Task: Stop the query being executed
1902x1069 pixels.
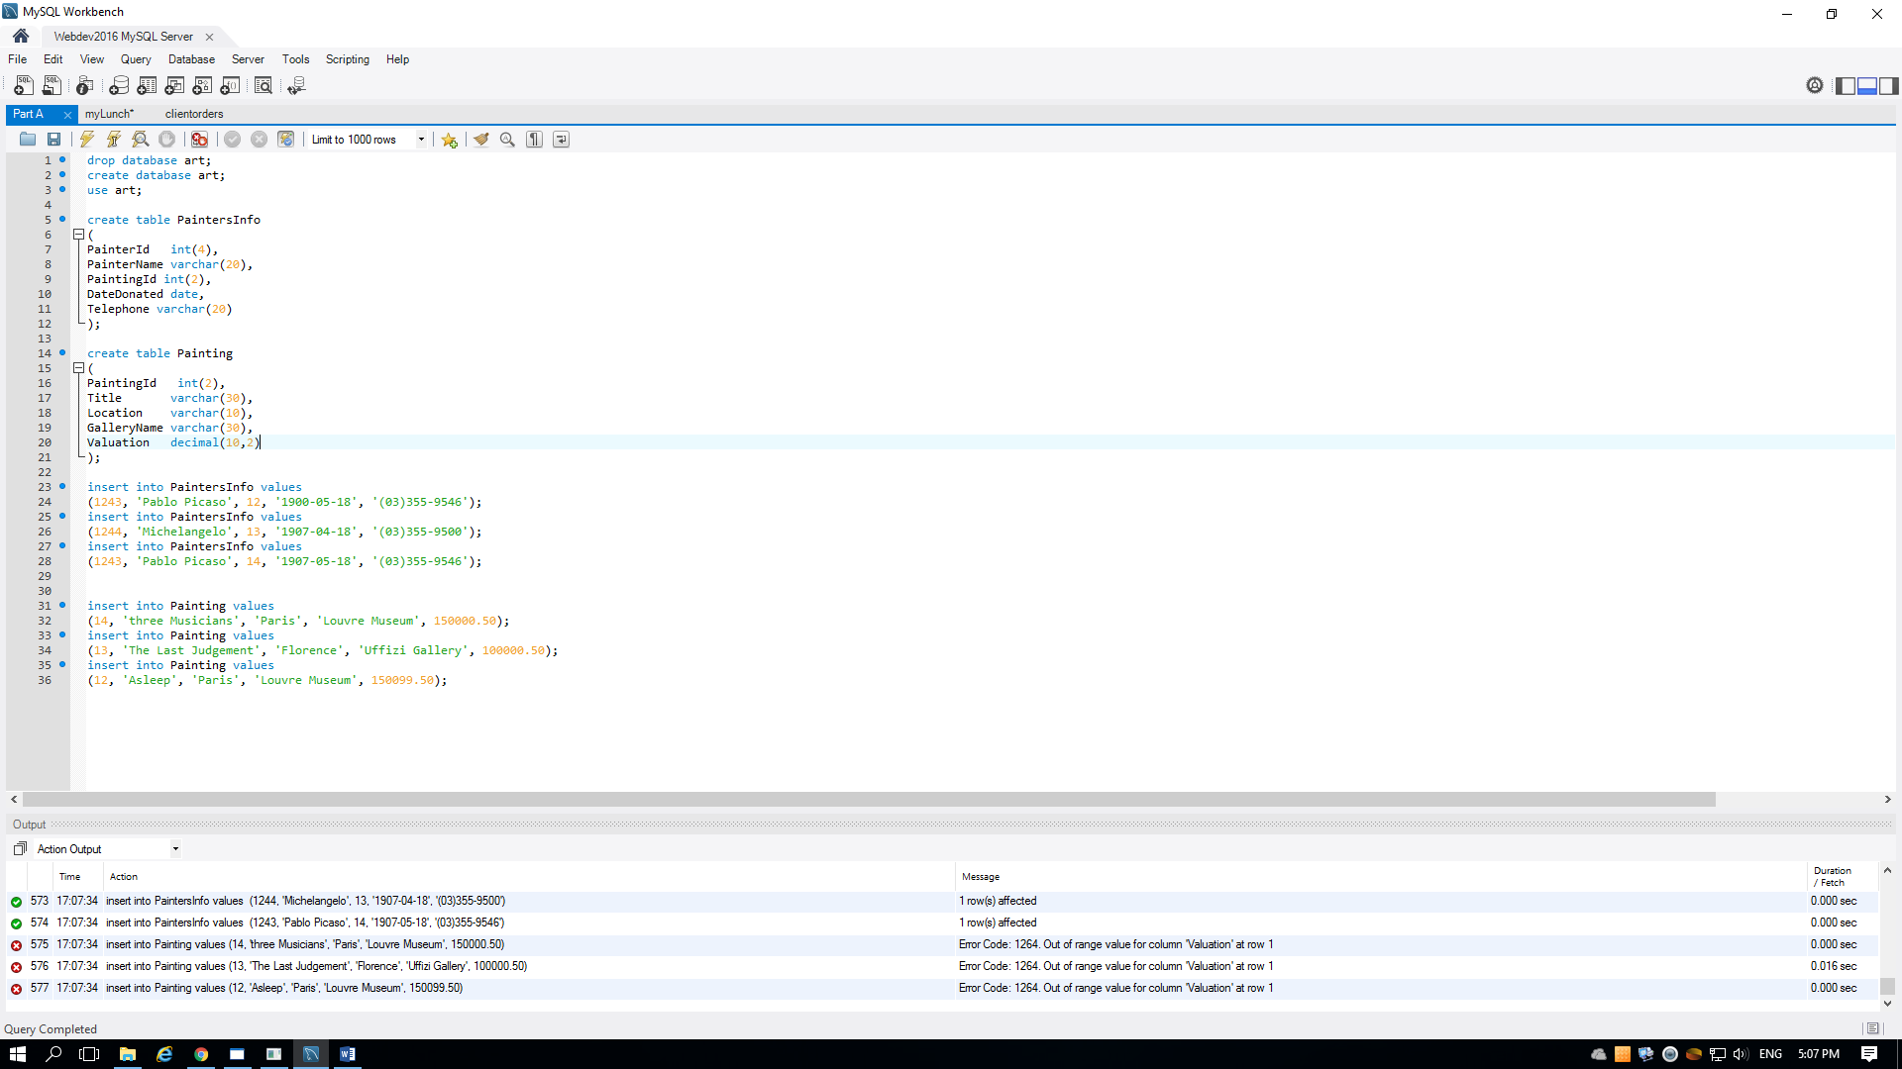Action: click(167, 140)
